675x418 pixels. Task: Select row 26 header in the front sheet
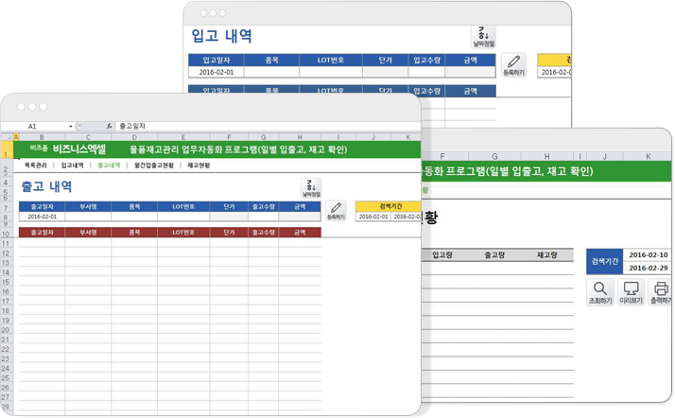pos(6,388)
